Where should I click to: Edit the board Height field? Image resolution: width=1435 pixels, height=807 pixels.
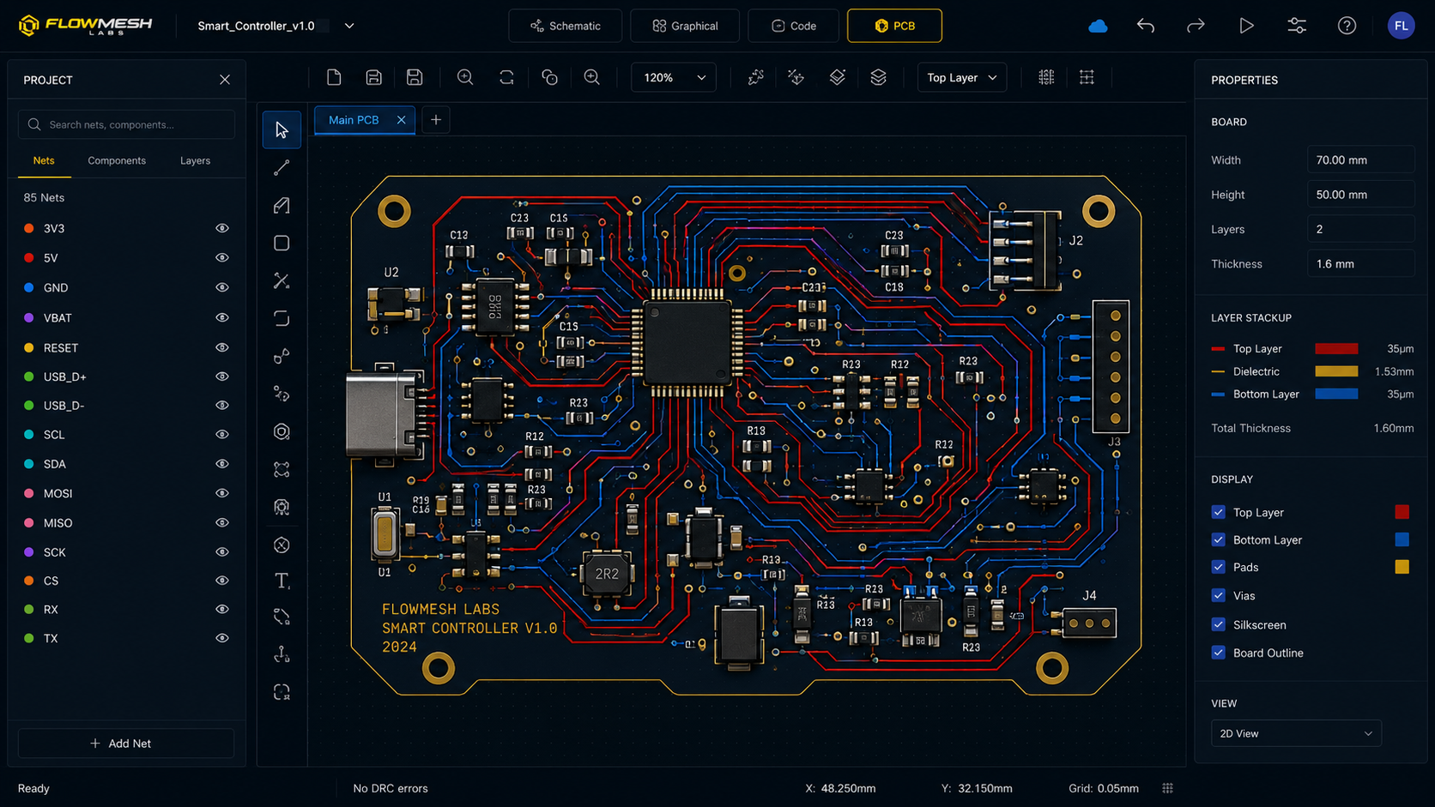(x=1360, y=195)
